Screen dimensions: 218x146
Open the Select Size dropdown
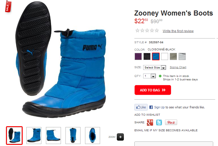154,67
